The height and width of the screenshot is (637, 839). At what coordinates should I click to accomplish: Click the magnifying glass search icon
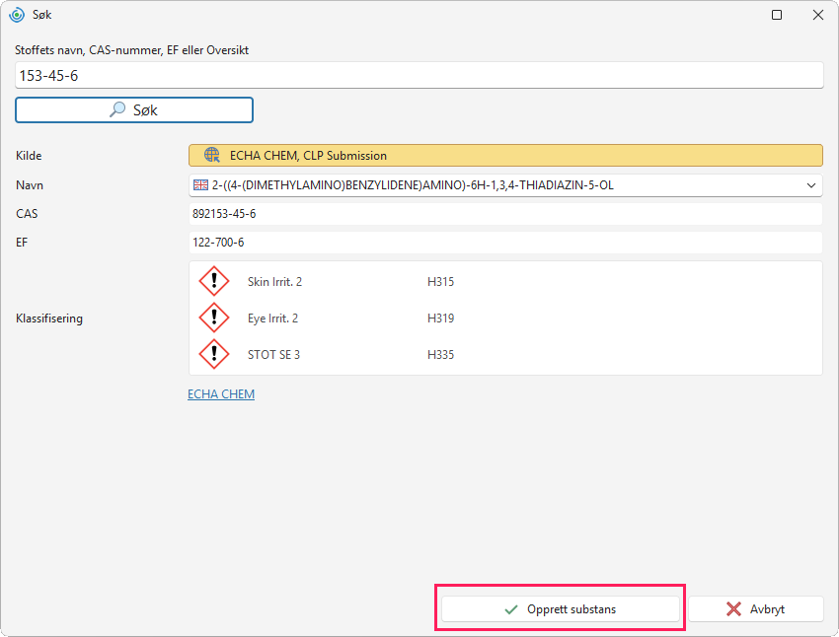click(x=117, y=109)
